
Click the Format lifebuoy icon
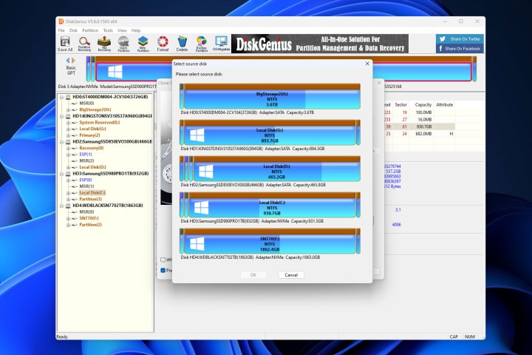tap(163, 44)
